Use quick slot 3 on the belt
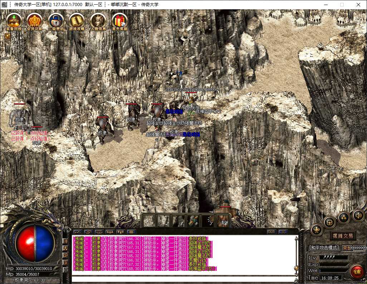The height and width of the screenshot is (284, 367). click(x=179, y=221)
